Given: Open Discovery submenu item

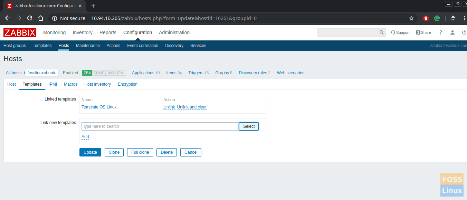Looking at the screenshot, I should click(x=174, y=46).
